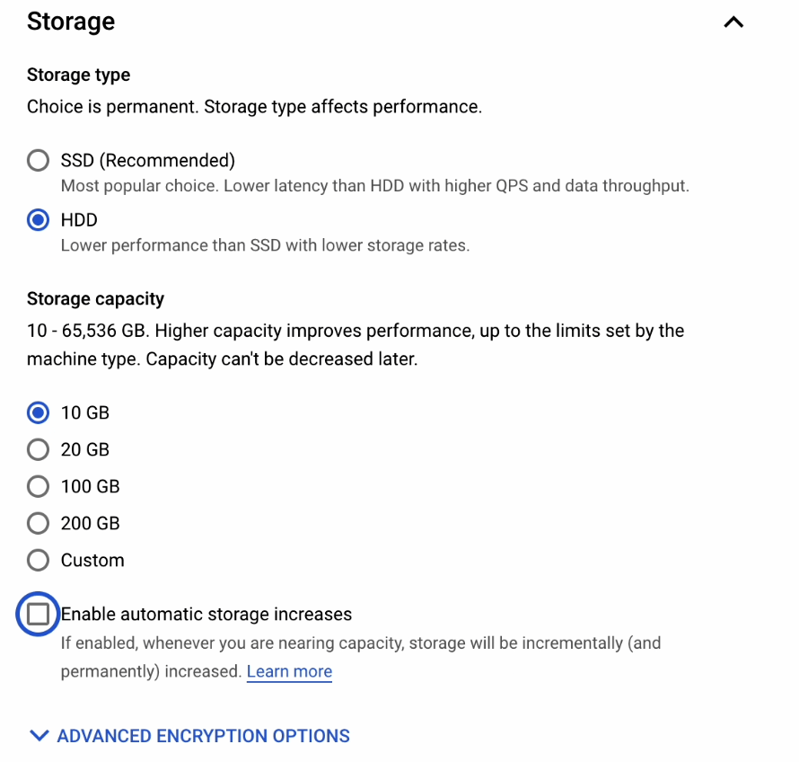Click the "100 GB" label text
Screen dimensions: 799x762
tap(90, 486)
